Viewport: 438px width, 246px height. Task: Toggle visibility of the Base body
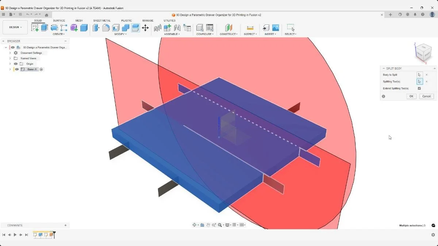(17, 69)
